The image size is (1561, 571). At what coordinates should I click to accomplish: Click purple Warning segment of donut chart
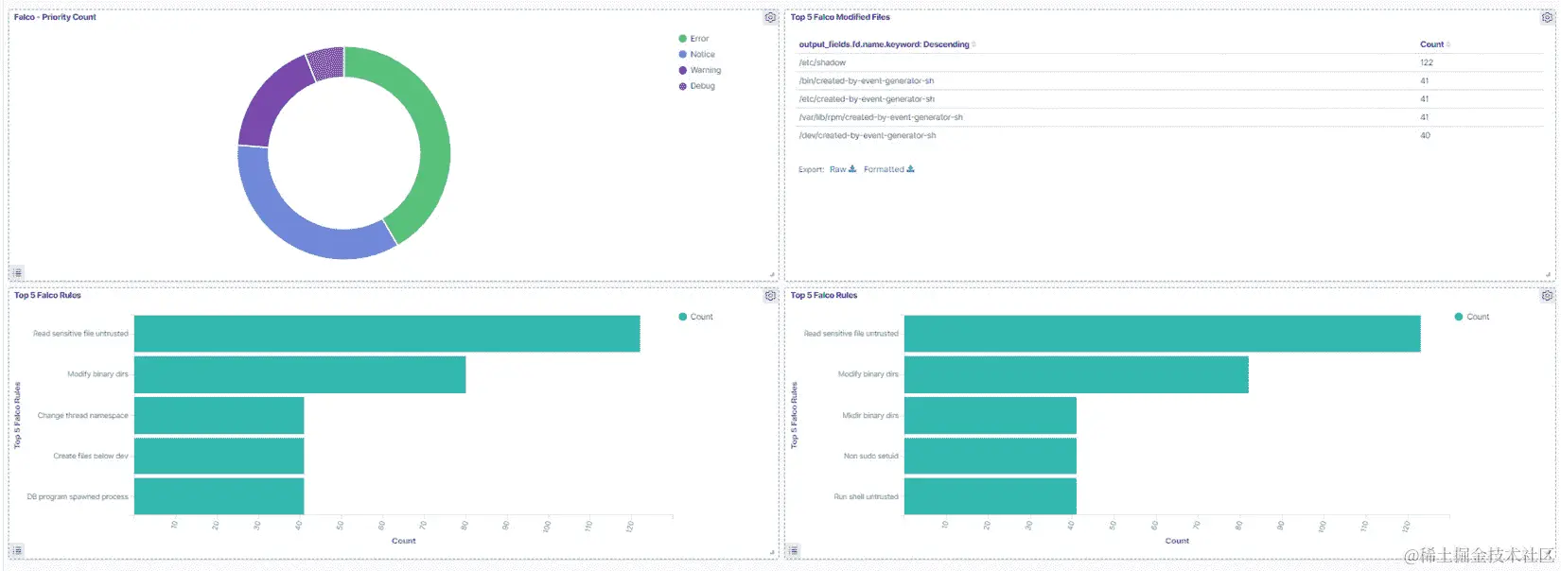coord(268,106)
